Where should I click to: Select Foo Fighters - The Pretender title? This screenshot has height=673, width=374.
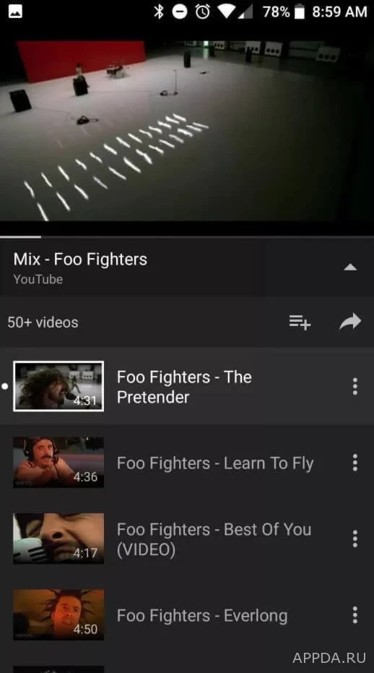point(184,387)
